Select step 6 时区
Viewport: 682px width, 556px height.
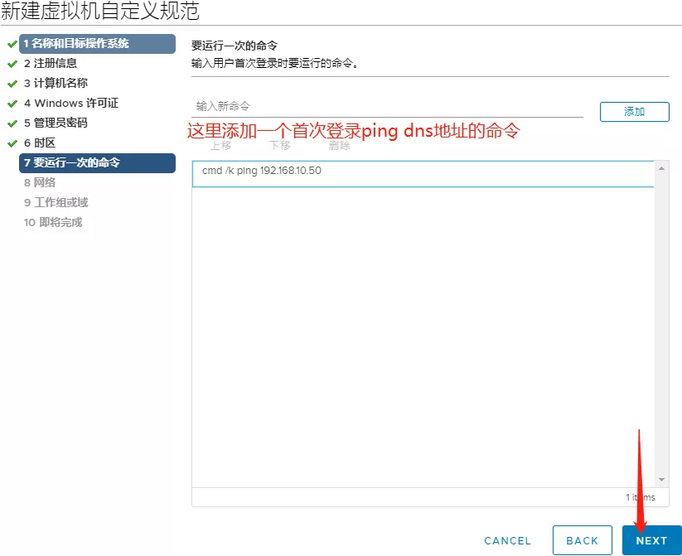tap(40, 143)
